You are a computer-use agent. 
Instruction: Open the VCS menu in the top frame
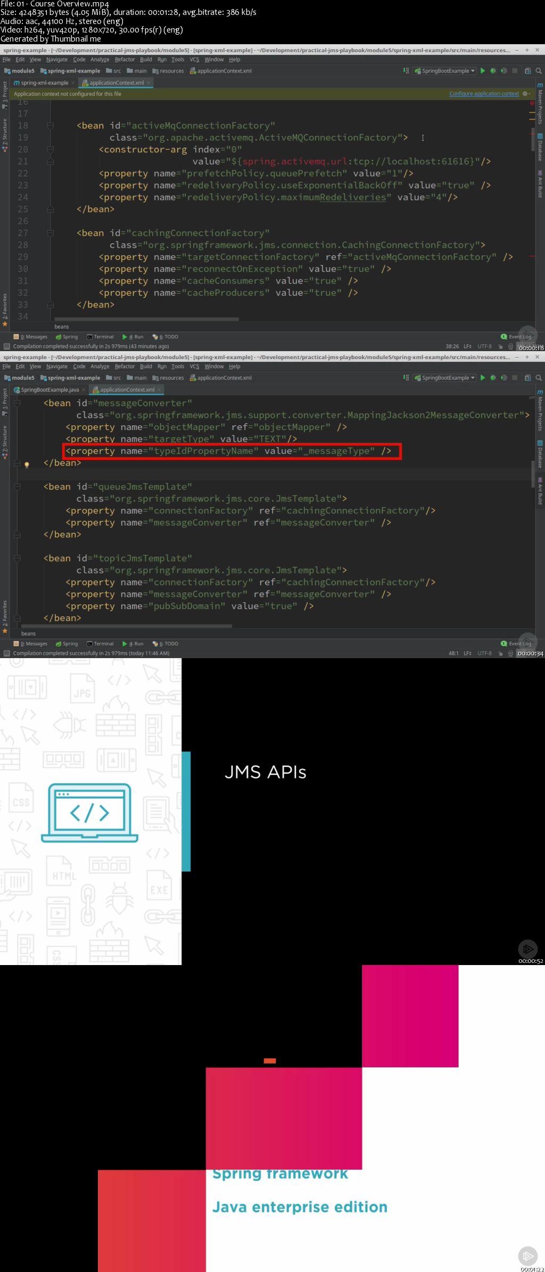click(194, 60)
